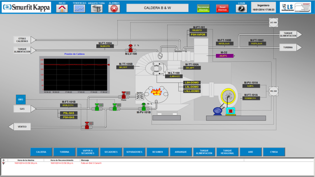Click the Ignitor BIE symbol

[140, 96]
